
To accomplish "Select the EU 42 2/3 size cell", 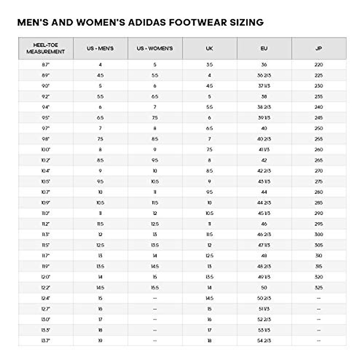I will pos(264,171).
